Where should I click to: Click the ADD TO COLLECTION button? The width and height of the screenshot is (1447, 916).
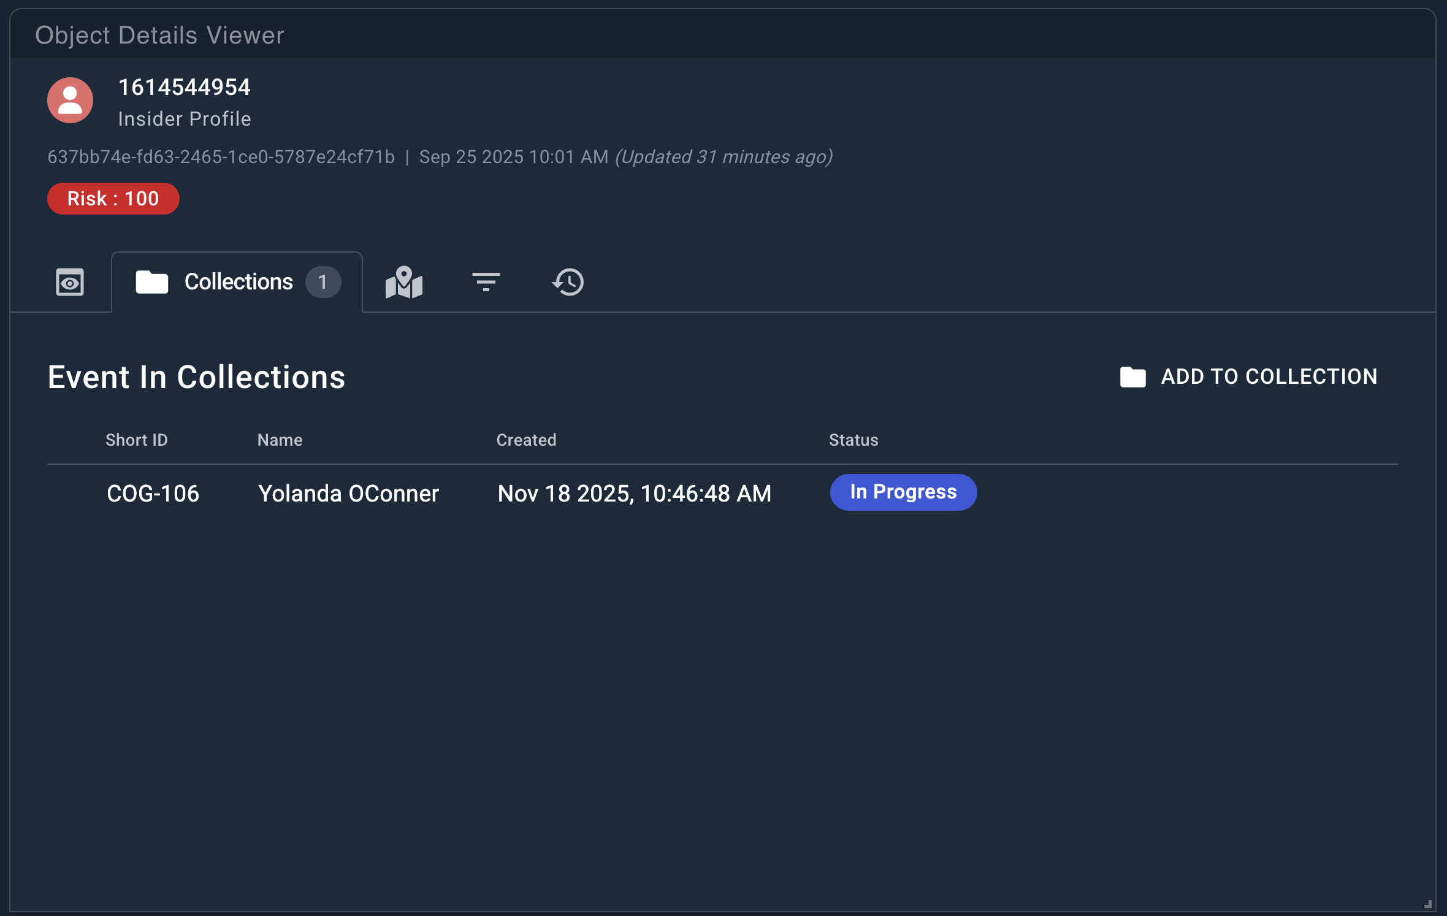point(1269,376)
